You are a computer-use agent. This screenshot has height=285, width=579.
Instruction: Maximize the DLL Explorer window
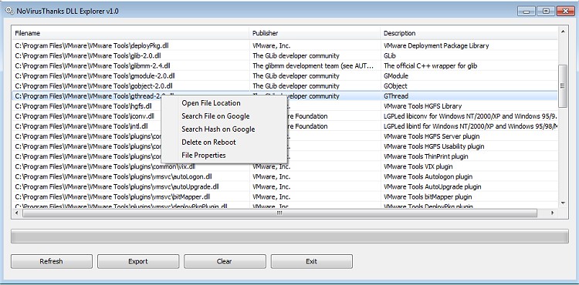tap(546, 11)
